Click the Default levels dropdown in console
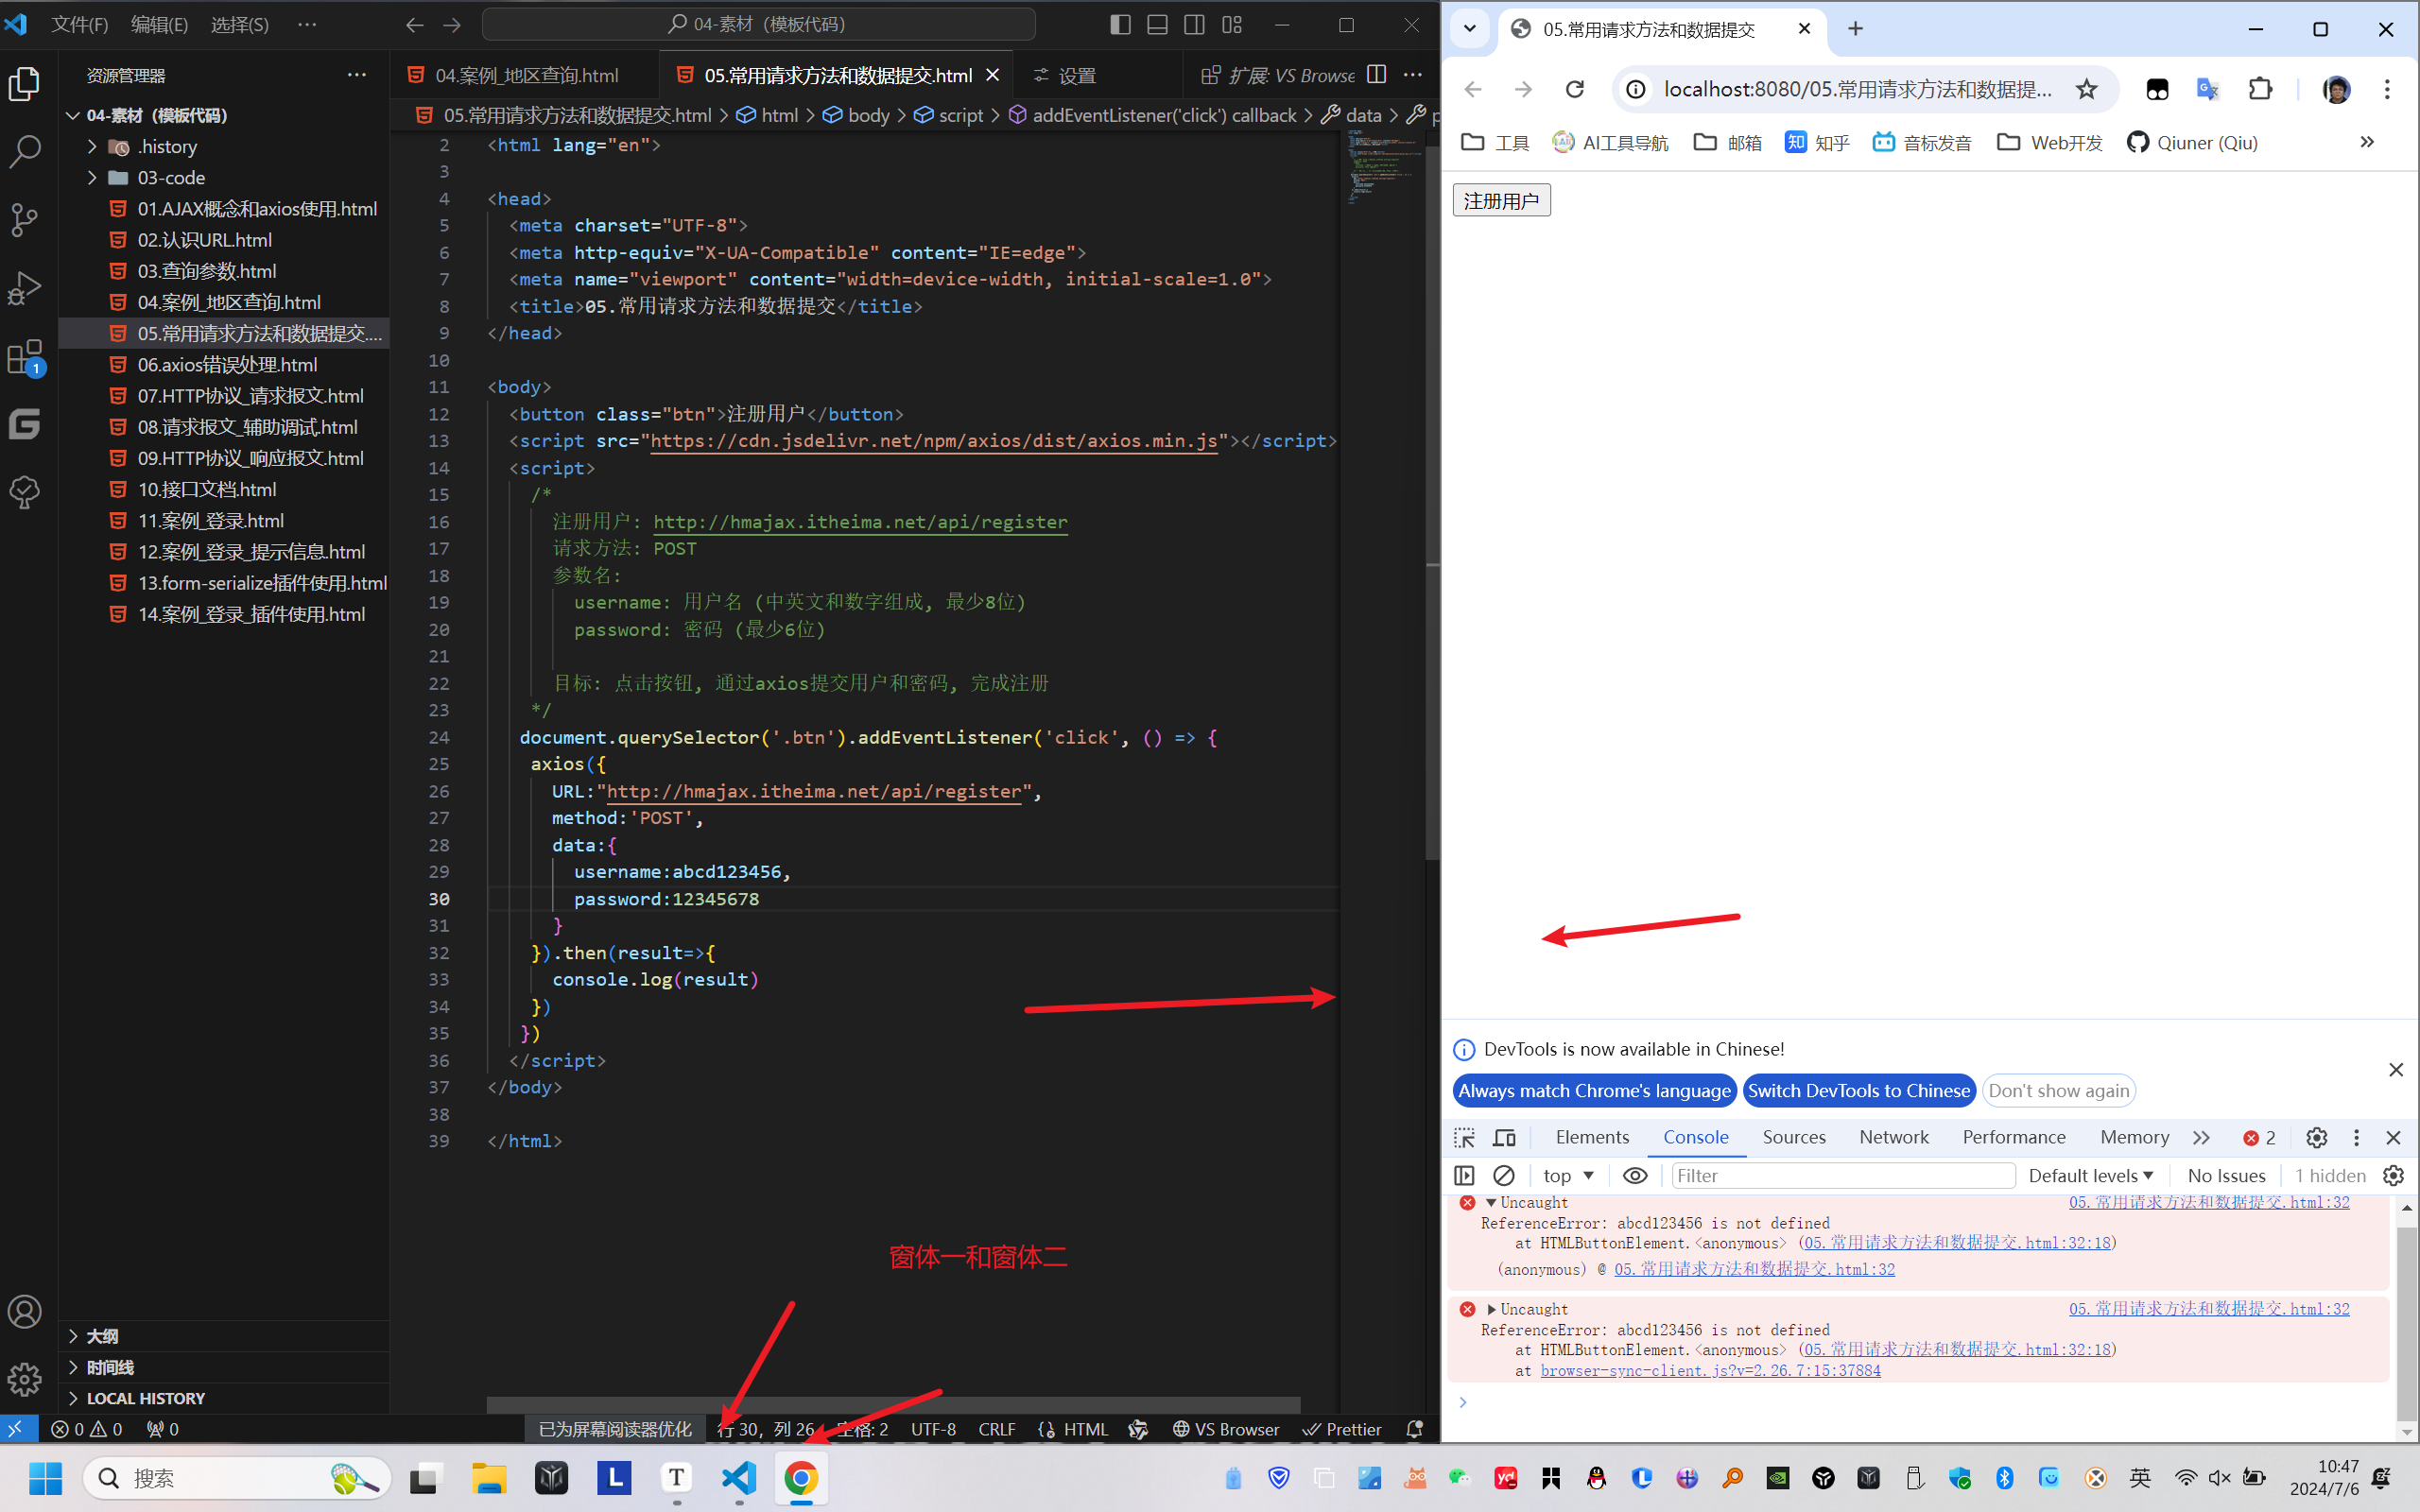 [2091, 1174]
